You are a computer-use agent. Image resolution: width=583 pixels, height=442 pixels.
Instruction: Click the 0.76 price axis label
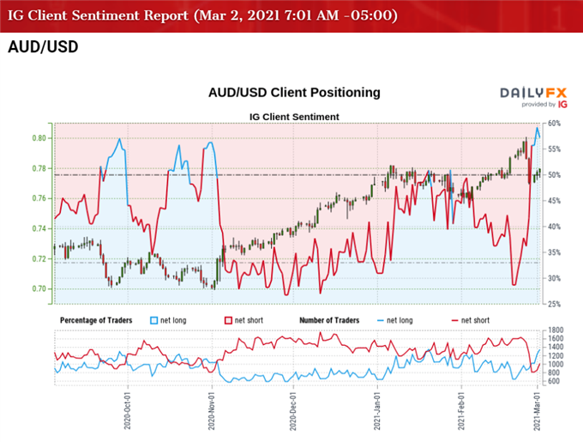(x=39, y=198)
